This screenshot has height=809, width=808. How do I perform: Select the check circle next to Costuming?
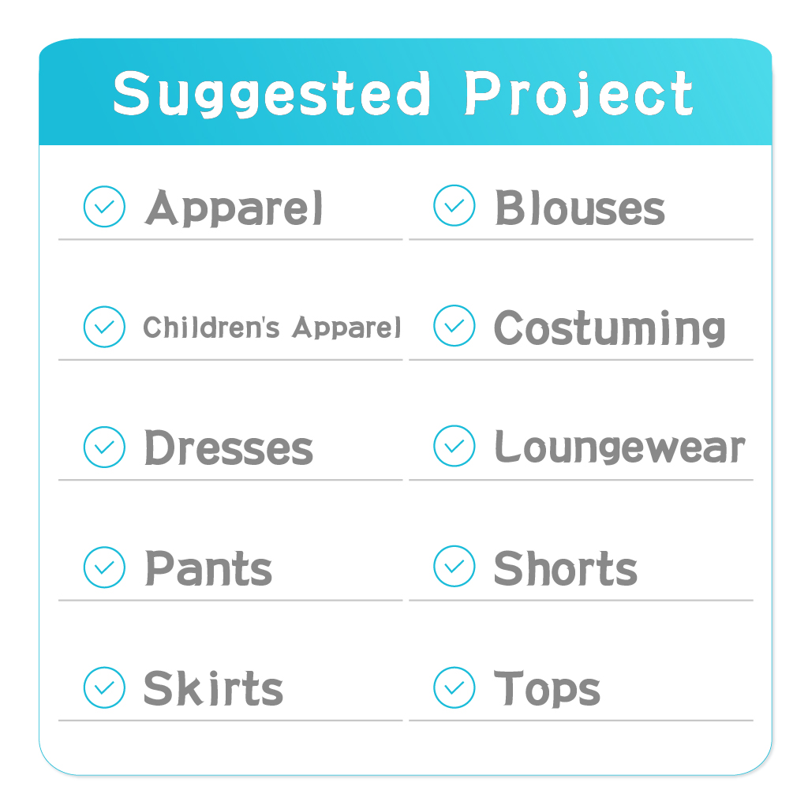click(454, 325)
